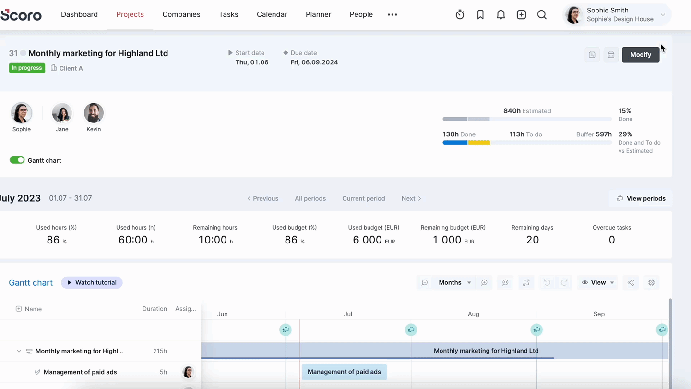This screenshot has width=691, height=389.
Task: Go to Previous period
Action: [262, 198]
